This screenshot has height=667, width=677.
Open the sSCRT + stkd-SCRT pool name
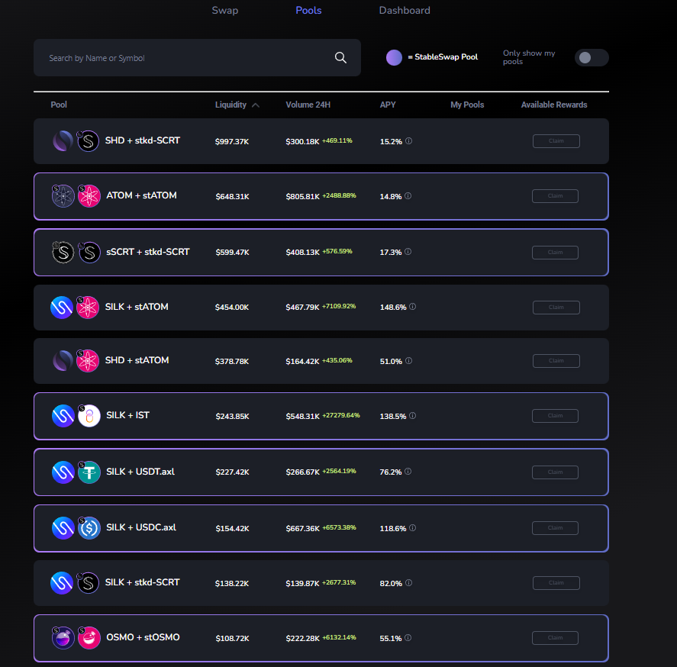[x=147, y=252]
